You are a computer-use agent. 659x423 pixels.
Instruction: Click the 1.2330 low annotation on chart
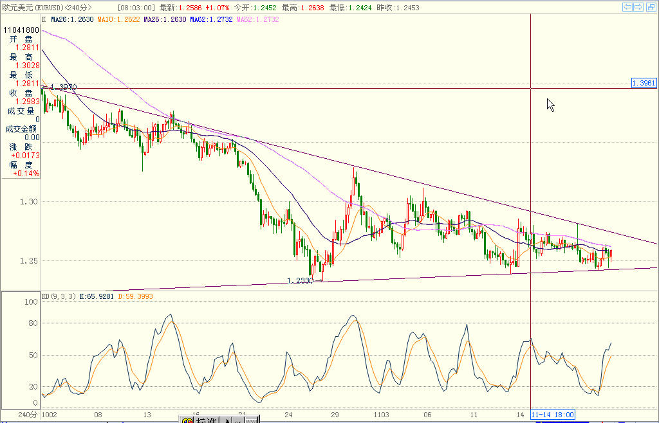point(300,280)
